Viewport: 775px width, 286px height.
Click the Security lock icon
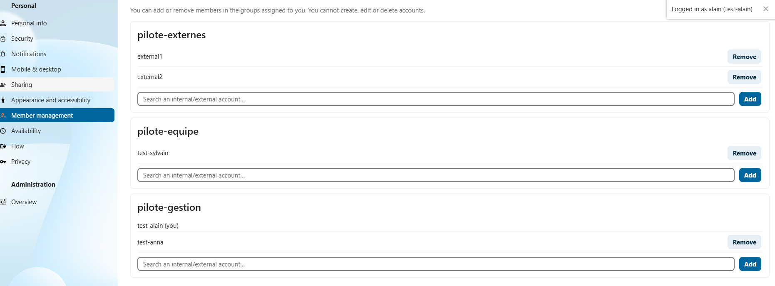[3, 39]
